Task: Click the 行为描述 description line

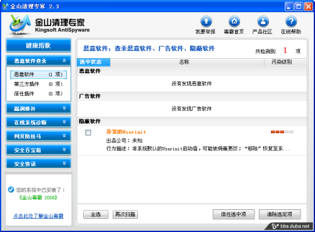Action: 198,149
